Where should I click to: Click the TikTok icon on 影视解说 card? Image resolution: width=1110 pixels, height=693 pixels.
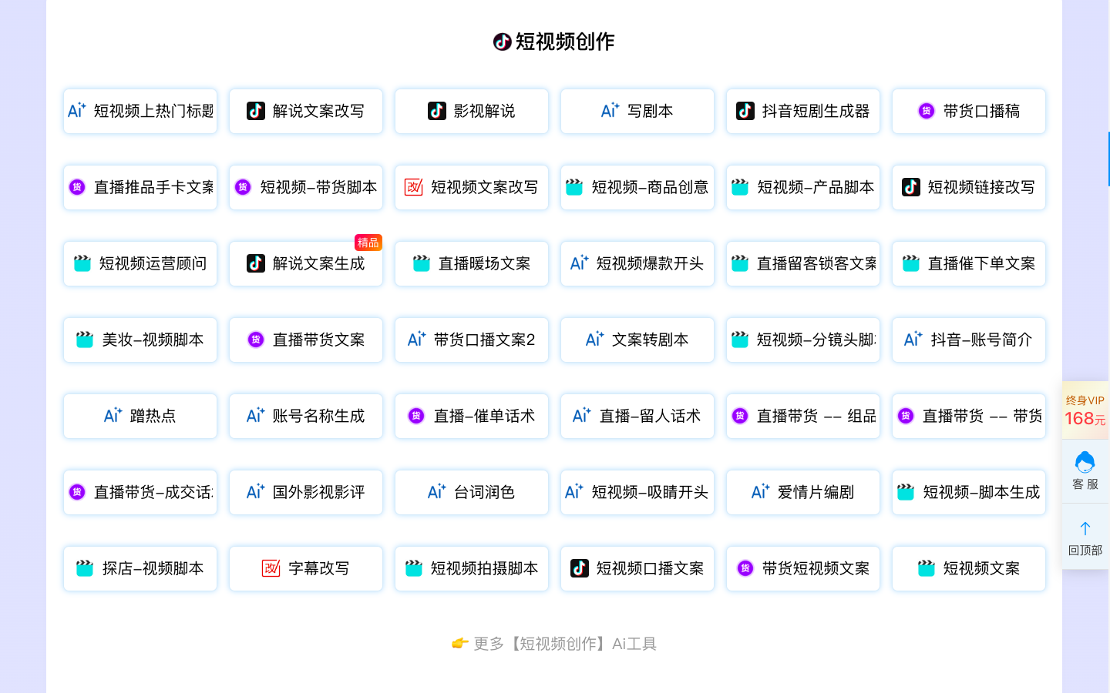[437, 111]
